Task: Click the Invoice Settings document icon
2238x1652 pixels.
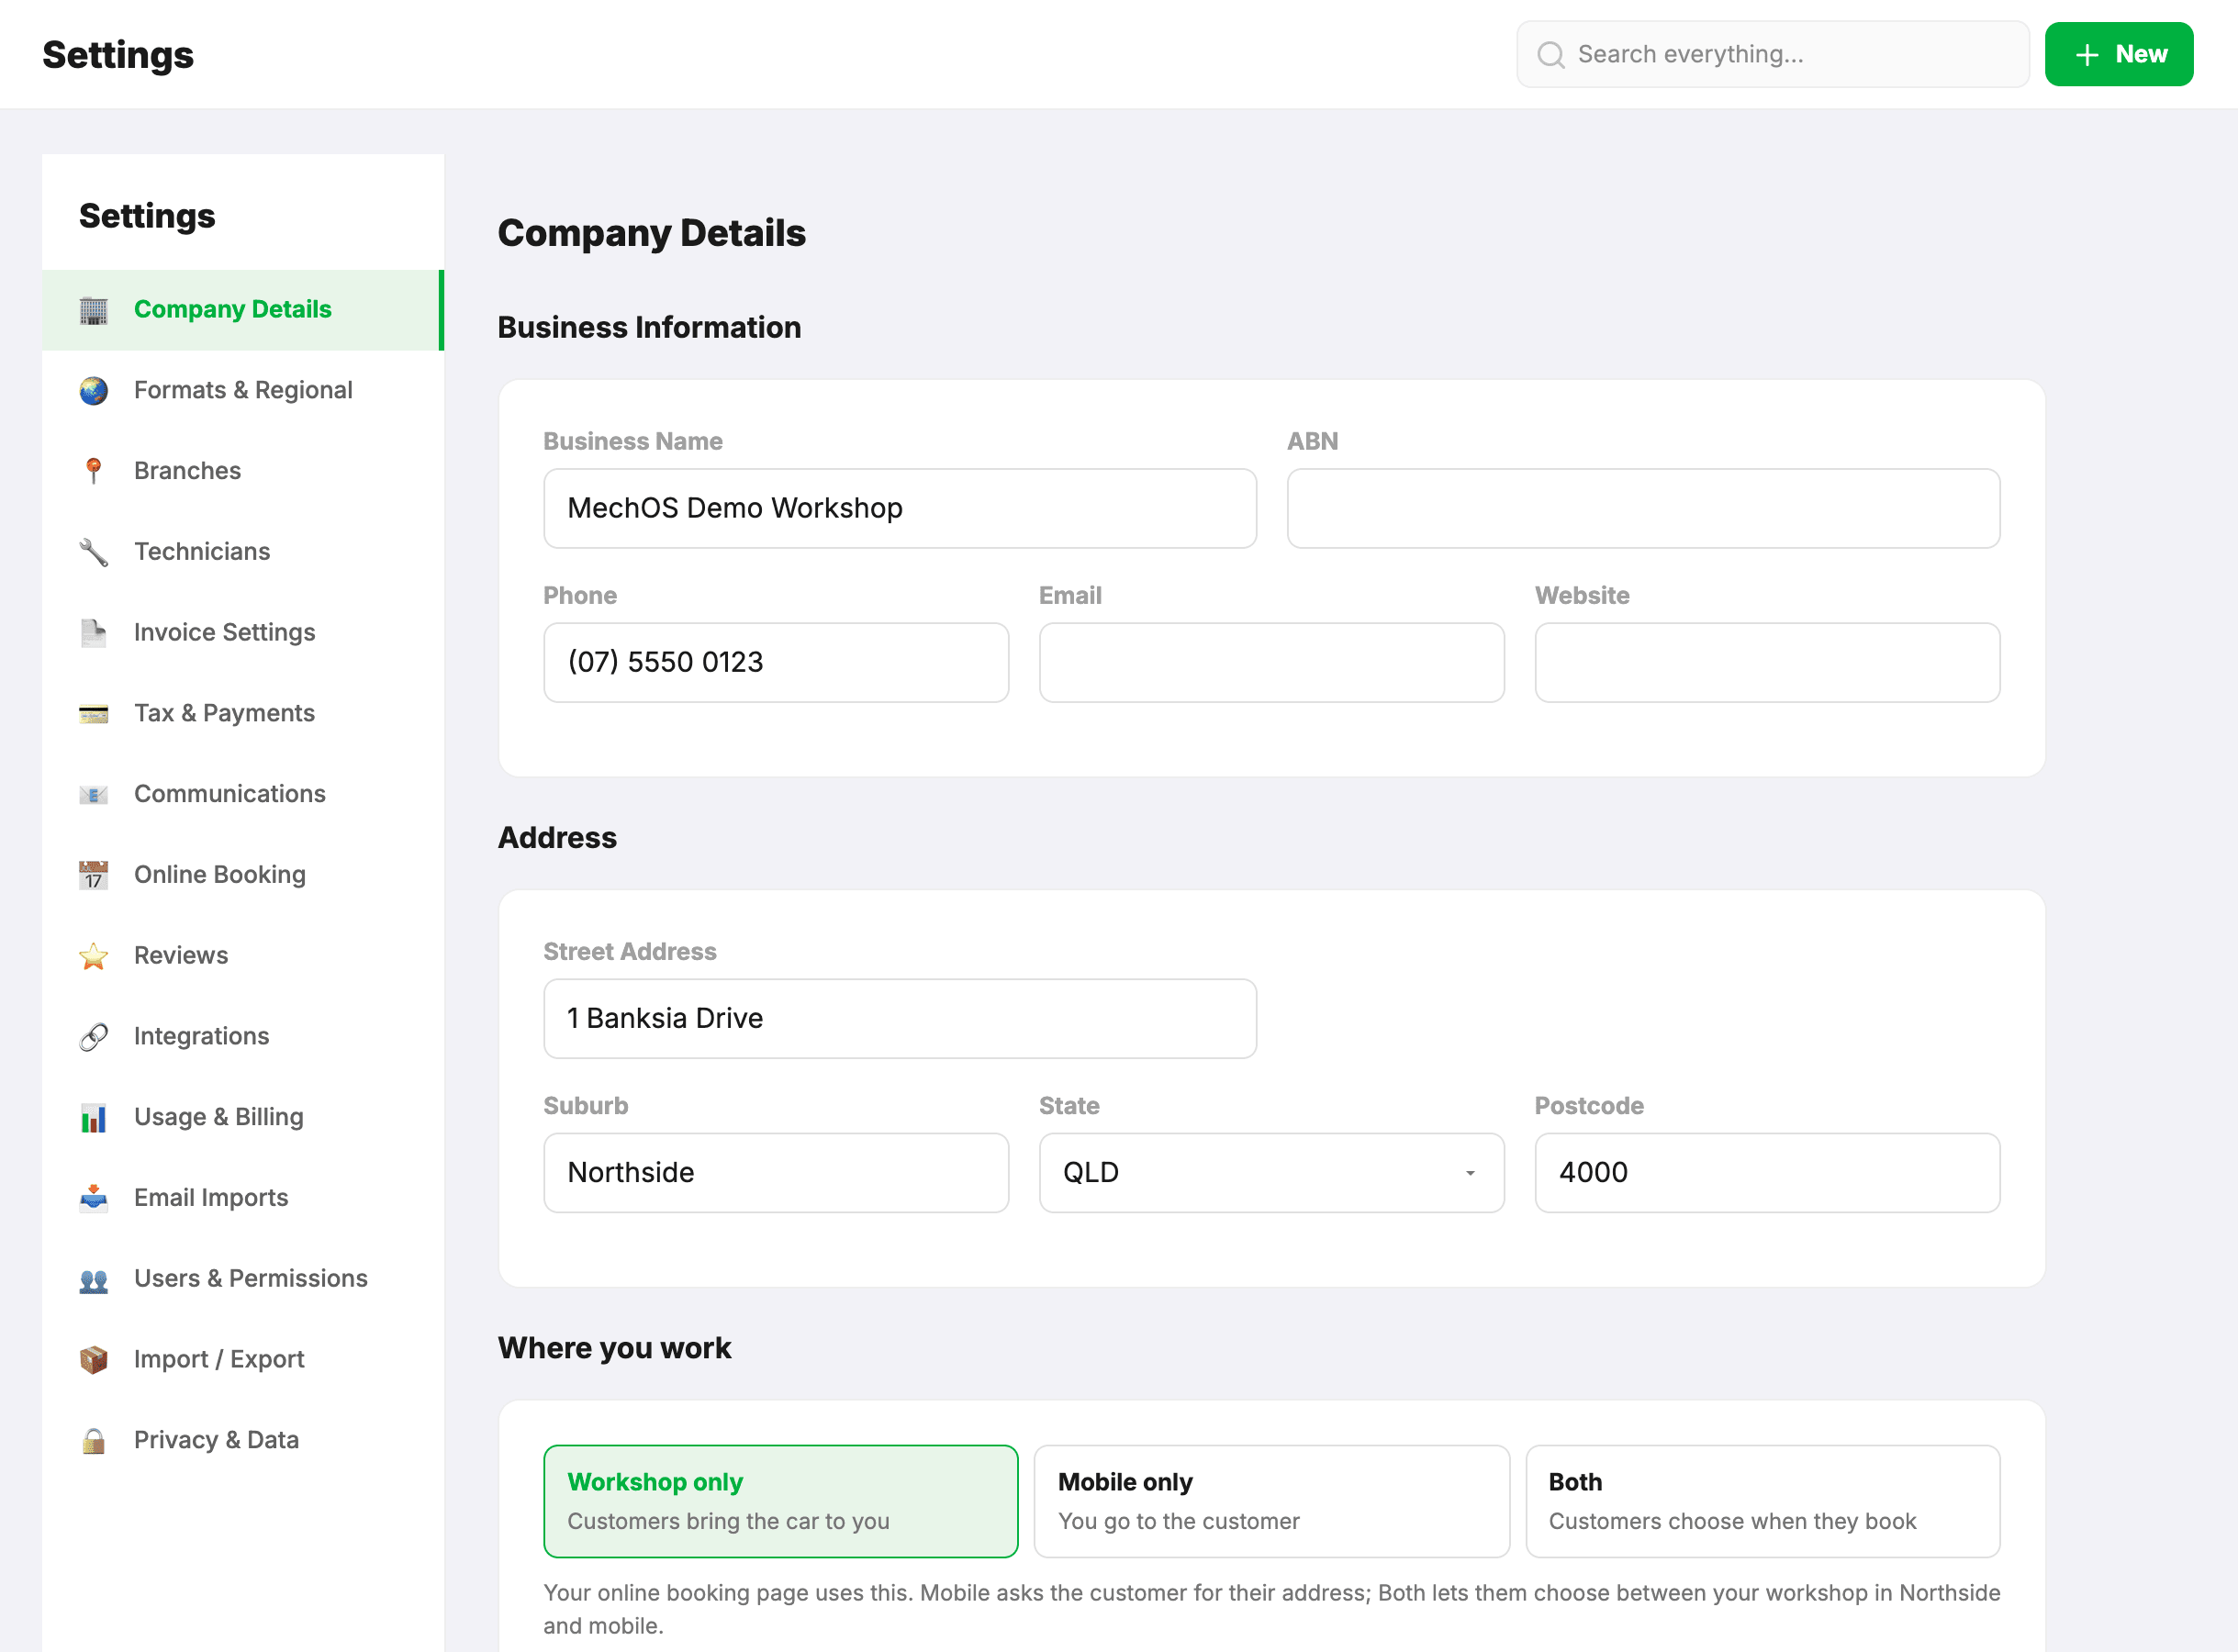Action: (x=93, y=633)
